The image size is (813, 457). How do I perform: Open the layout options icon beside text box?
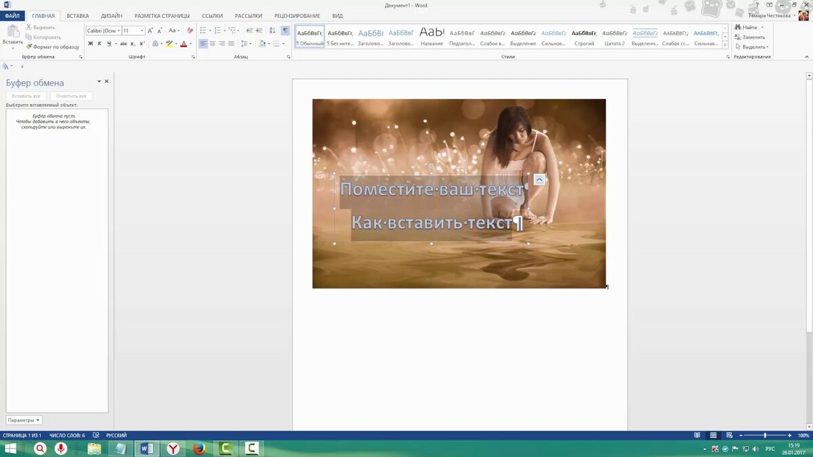[539, 179]
